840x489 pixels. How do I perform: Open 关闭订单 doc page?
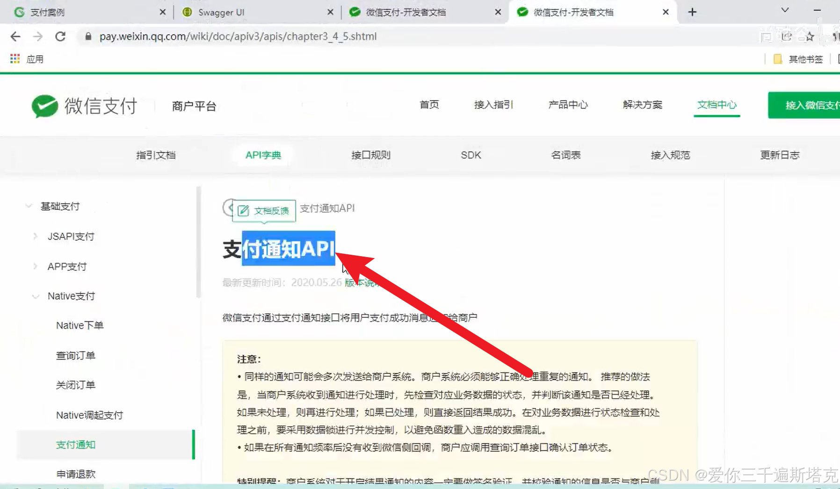[75, 385]
